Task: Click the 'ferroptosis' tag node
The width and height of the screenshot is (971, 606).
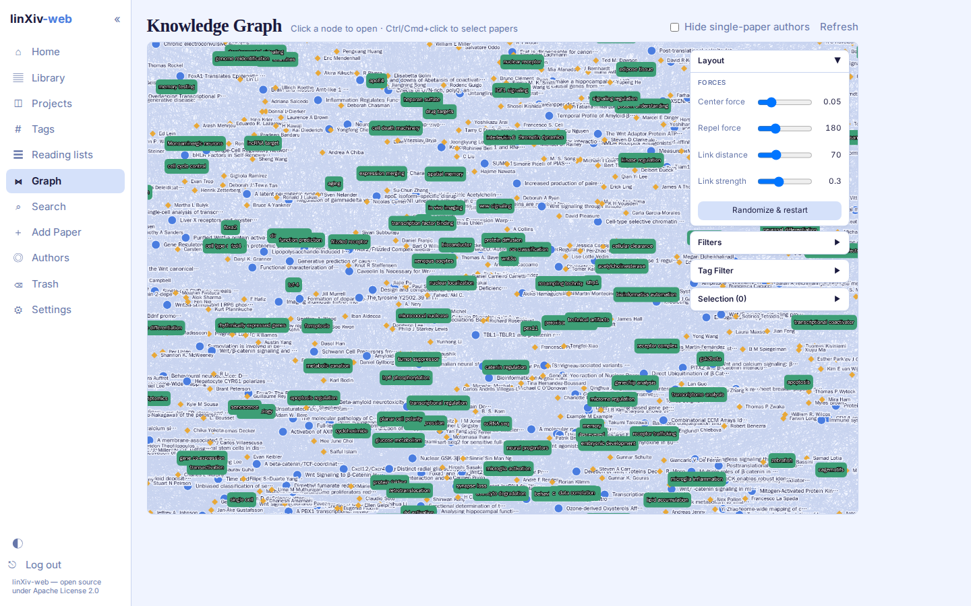Action: (x=317, y=326)
